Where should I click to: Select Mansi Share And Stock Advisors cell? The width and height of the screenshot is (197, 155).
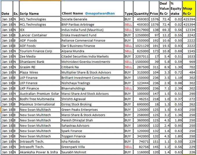[92, 94]
